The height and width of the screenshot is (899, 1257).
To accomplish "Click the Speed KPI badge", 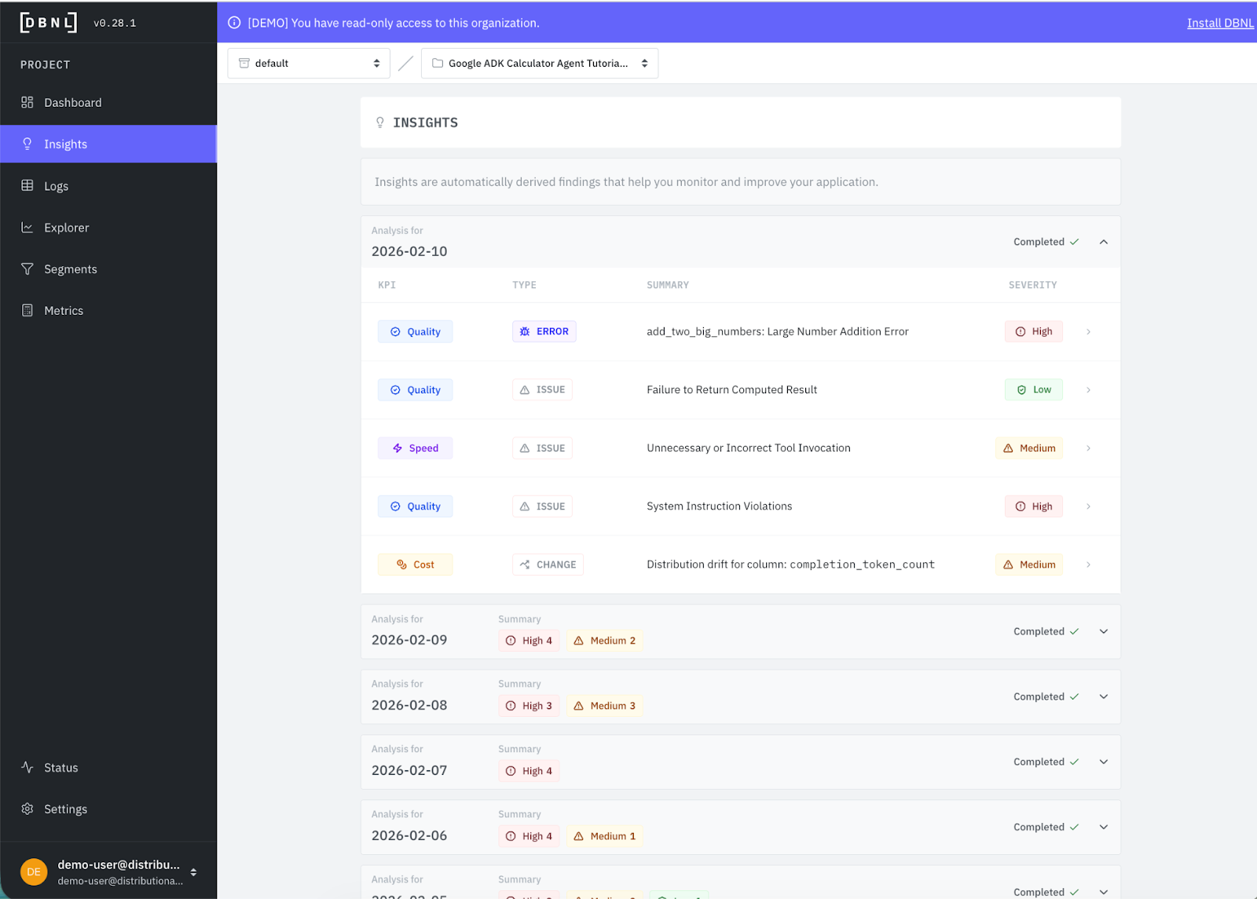I will pos(415,448).
